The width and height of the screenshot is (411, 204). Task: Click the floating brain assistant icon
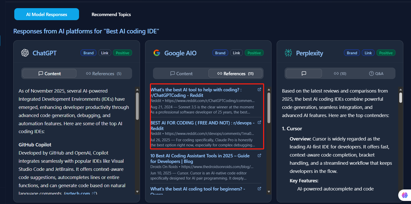405,195
